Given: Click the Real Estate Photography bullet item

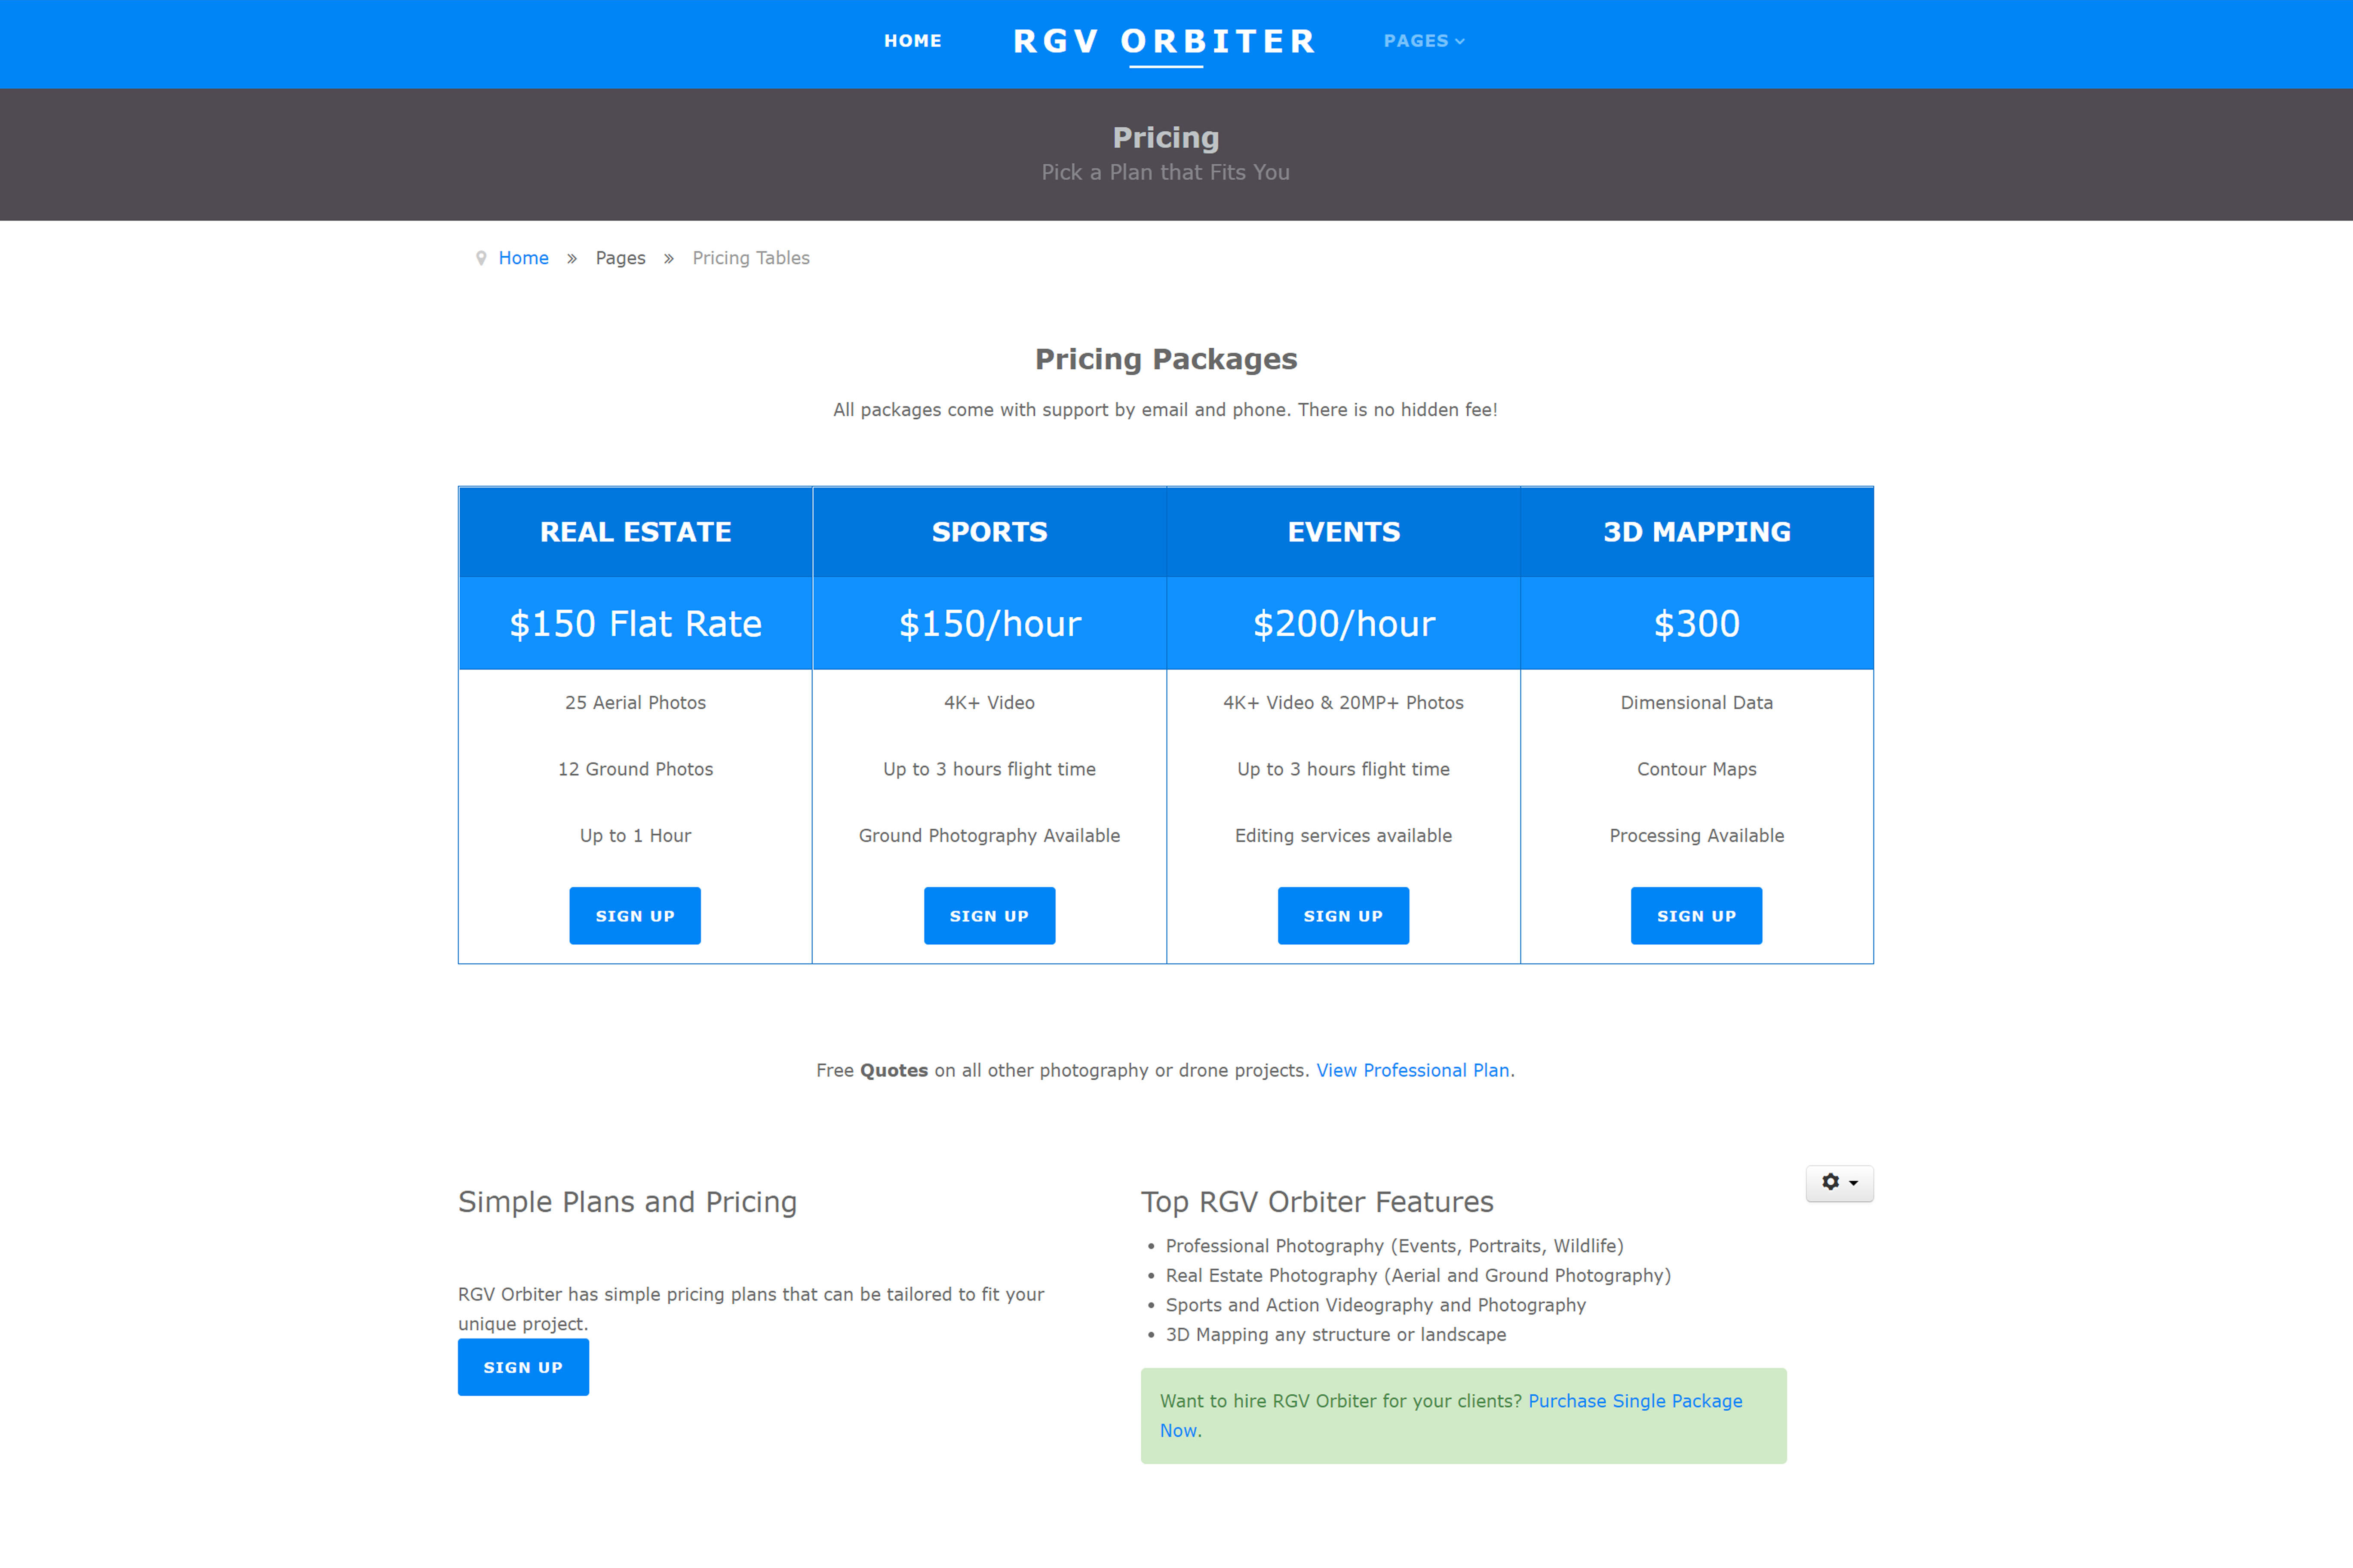Looking at the screenshot, I should click(x=1419, y=1276).
